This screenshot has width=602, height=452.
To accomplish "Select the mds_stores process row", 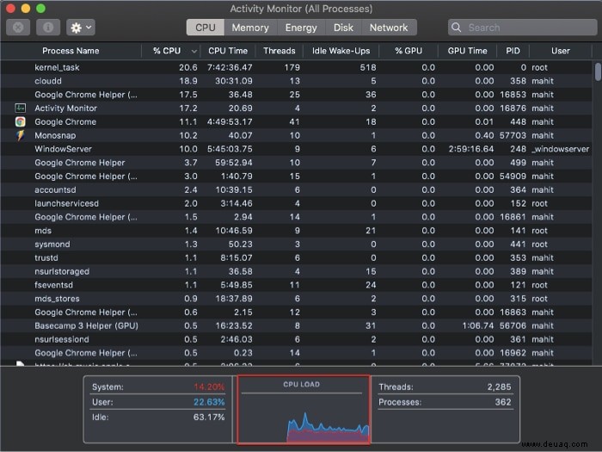I will point(296,299).
